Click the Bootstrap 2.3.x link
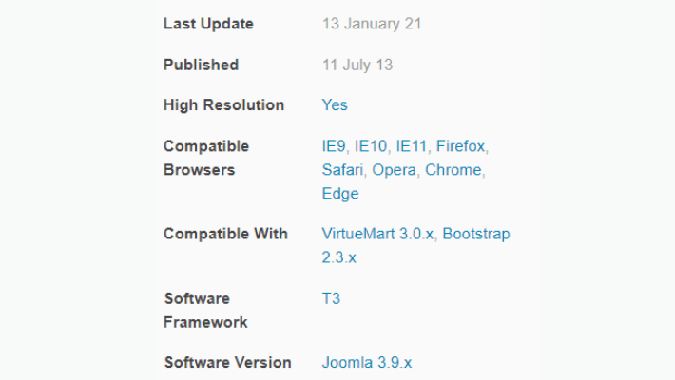 pos(475,234)
